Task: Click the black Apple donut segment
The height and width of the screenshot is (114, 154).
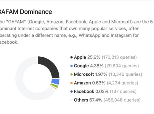Action: coord(50,66)
